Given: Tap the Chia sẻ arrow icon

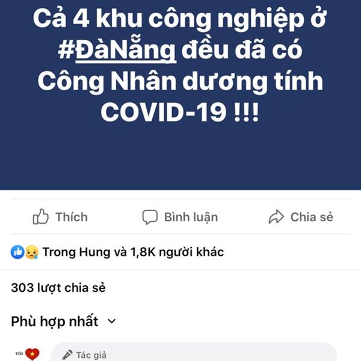Looking at the screenshot, I should tap(276, 217).
